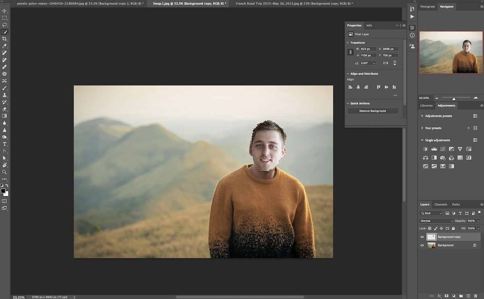Toggle visibility of Background copy layer
Screen dimensions: 484x299
click(422, 237)
